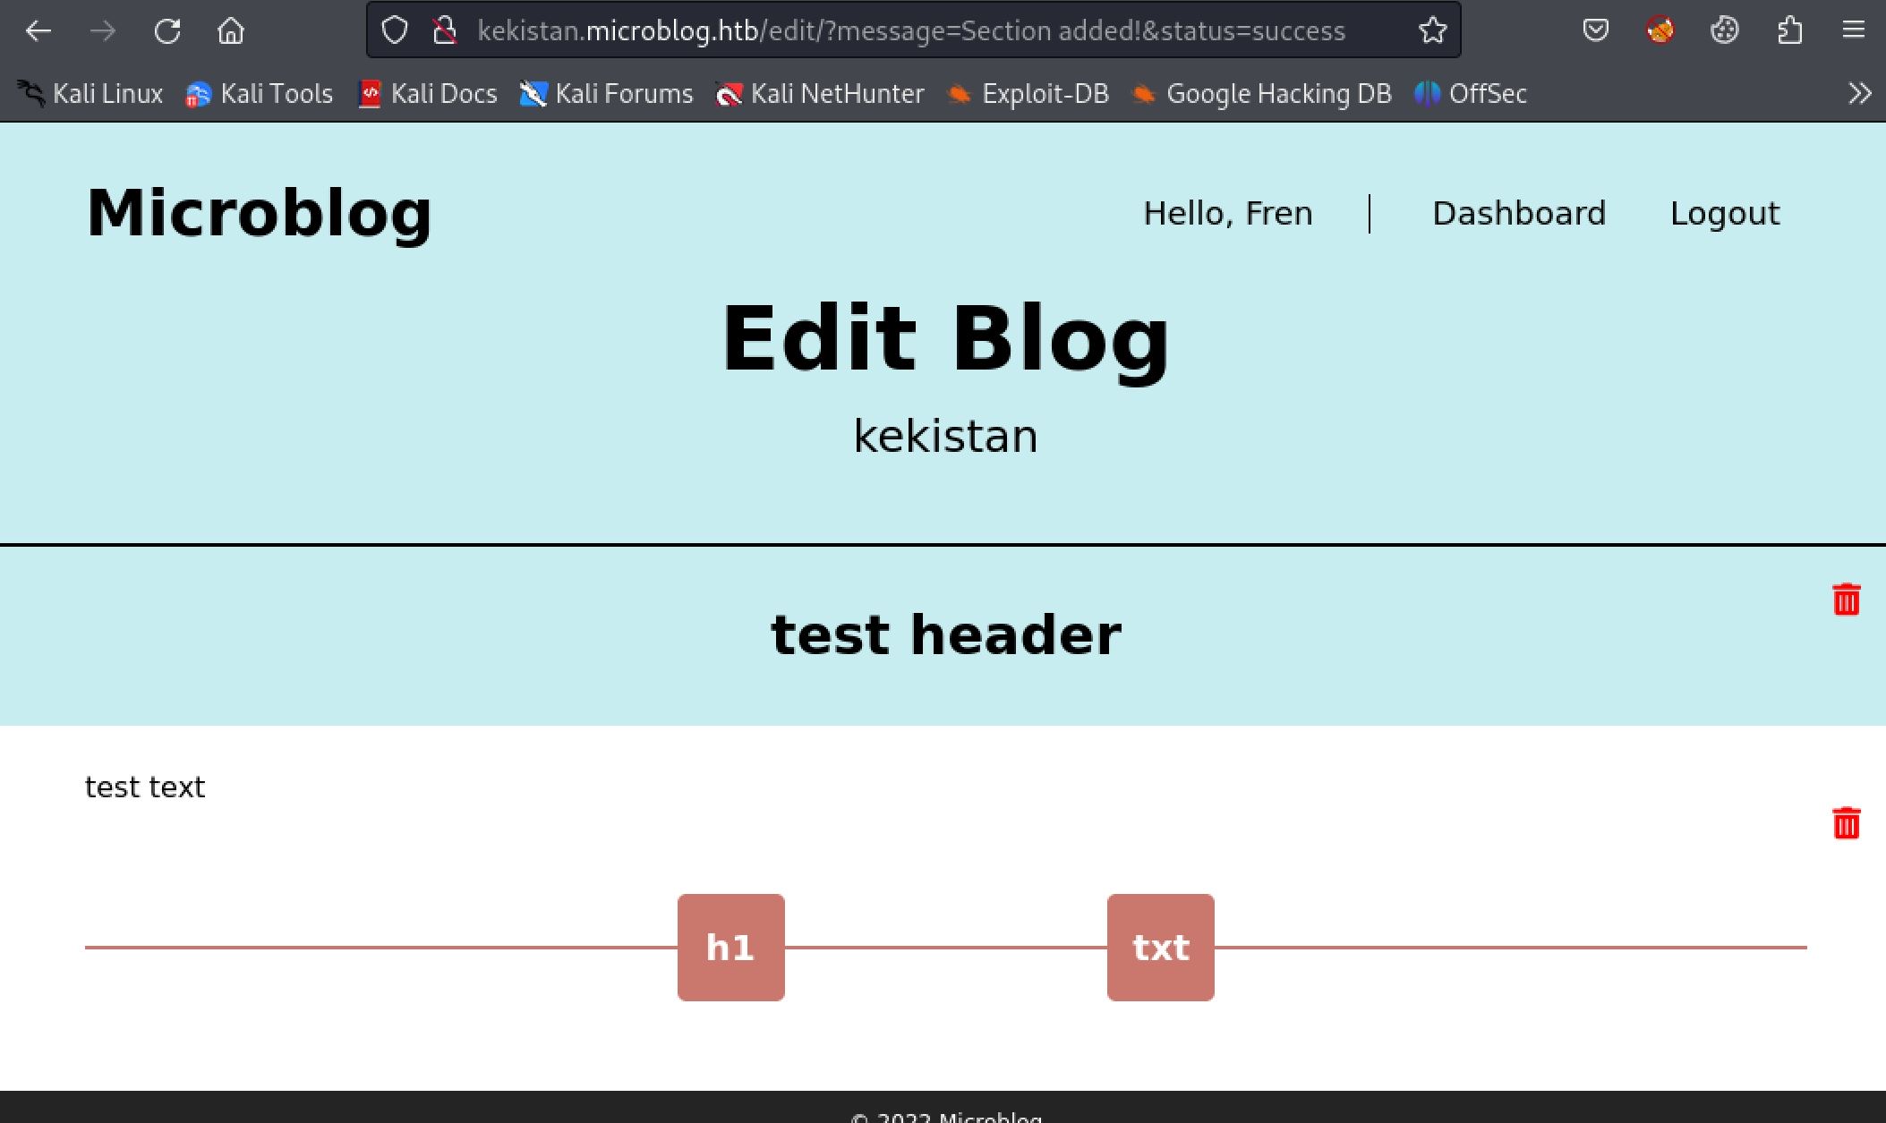The width and height of the screenshot is (1886, 1123).
Task: Open the extensions puzzle icon
Action: [1788, 31]
